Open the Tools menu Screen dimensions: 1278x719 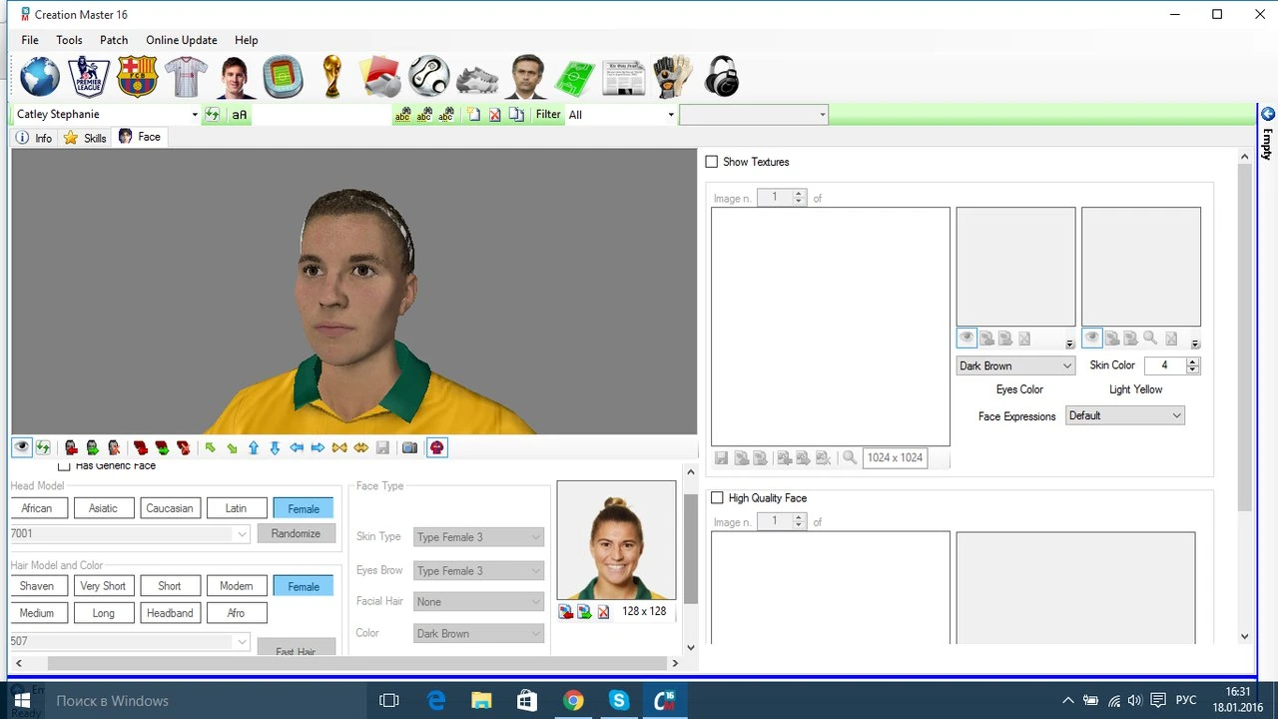pyautogui.click(x=68, y=40)
